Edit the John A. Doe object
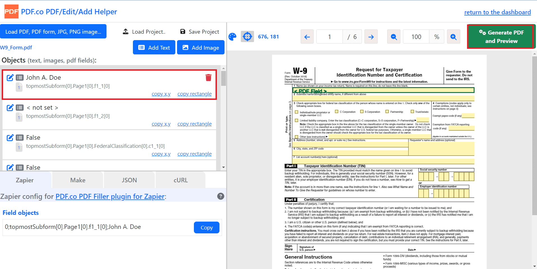 coord(10,78)
